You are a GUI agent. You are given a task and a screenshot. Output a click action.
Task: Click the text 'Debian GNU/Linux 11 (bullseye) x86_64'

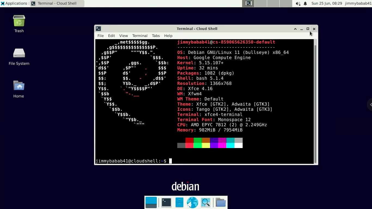point(238,53)
